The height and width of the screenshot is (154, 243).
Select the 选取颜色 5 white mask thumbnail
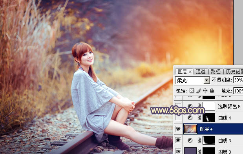209,106
